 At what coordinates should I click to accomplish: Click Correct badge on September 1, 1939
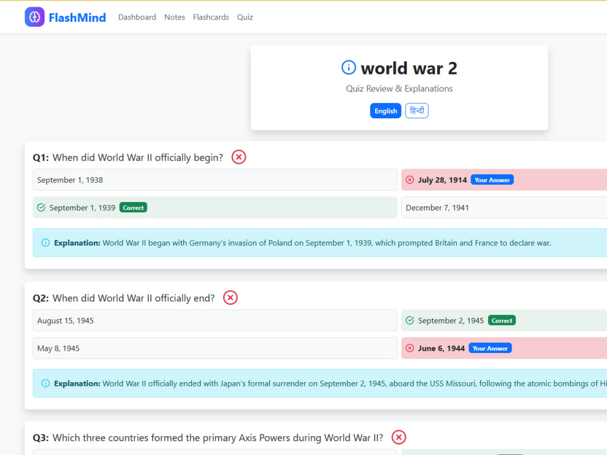tap(133, 207)
